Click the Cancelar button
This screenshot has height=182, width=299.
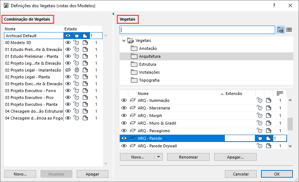(x=240, y=174)
